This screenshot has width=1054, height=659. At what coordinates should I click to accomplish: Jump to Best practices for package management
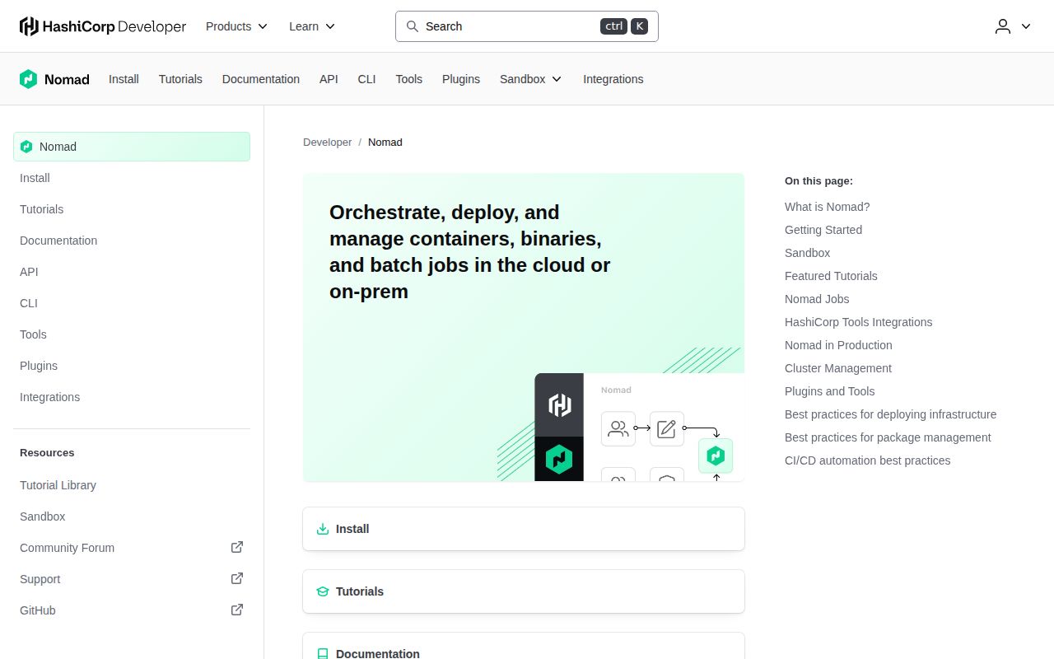click(x=888, y=437)
